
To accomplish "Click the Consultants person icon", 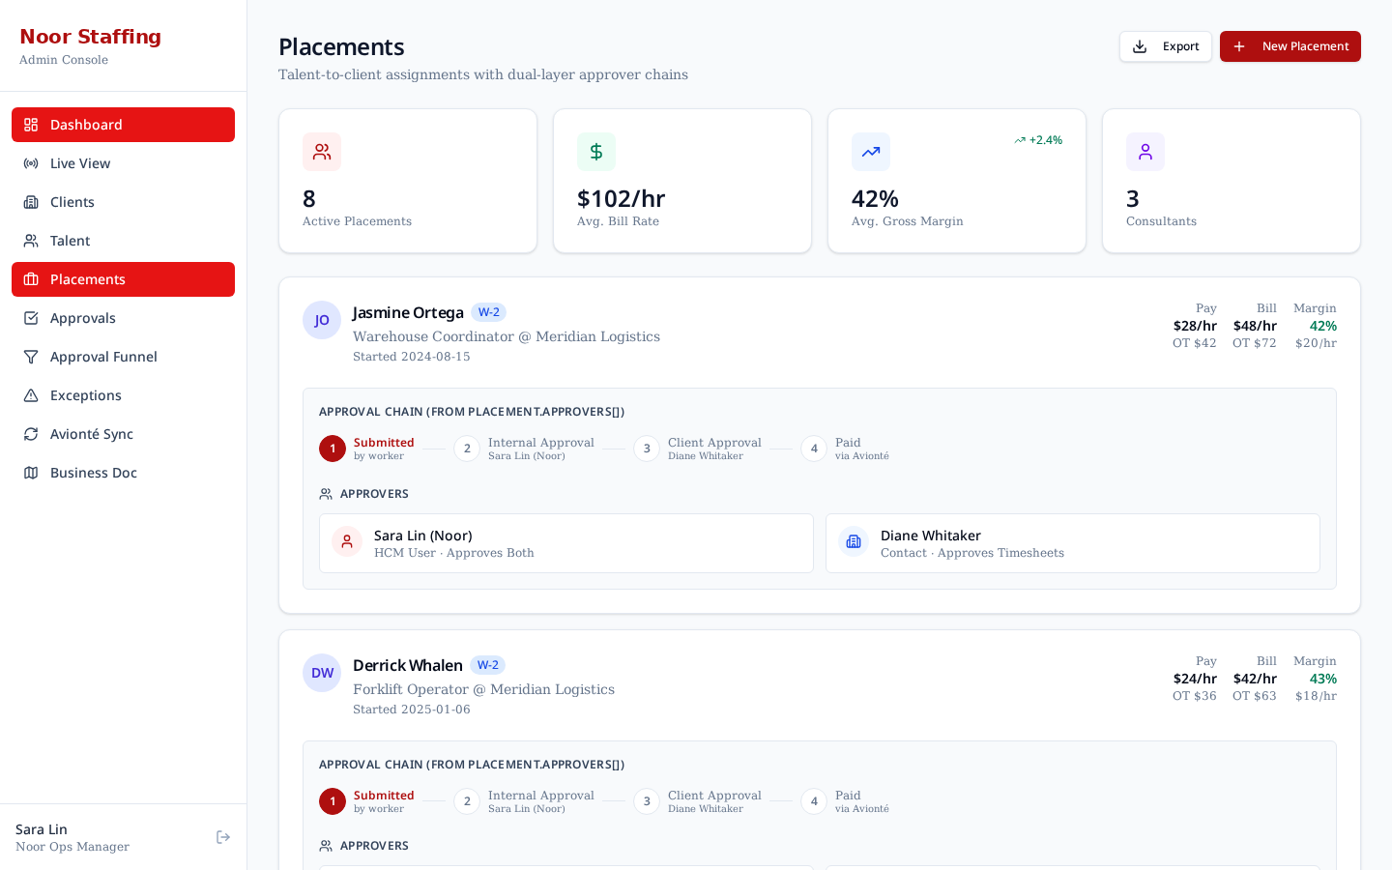I will point(1145,152).
